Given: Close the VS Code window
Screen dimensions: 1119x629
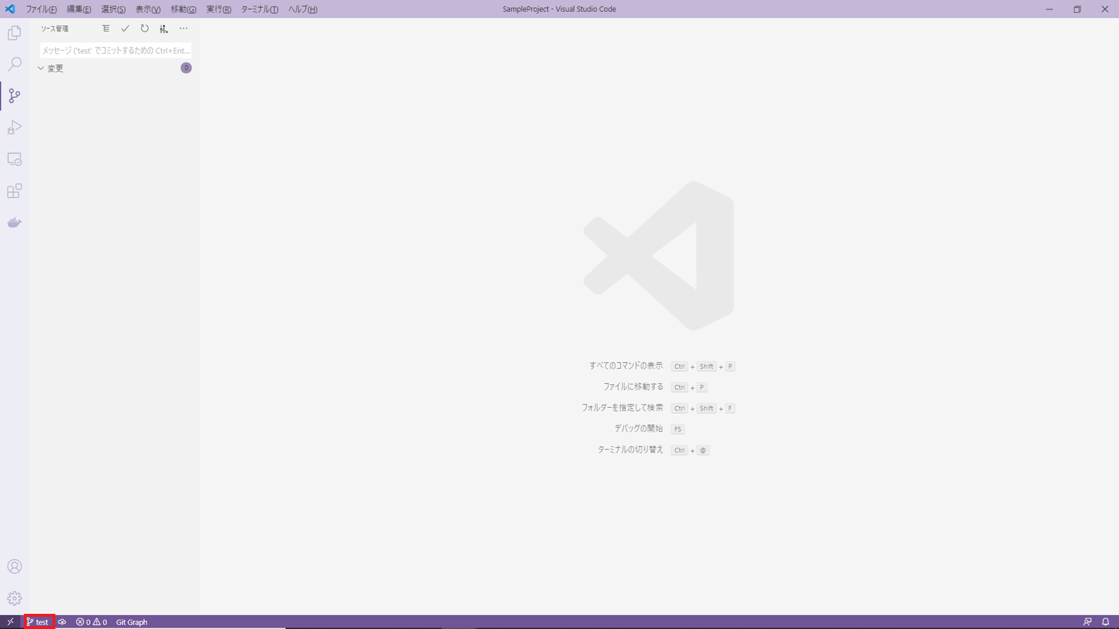Looking at the screenshot, I should (x=1104, y=9).
